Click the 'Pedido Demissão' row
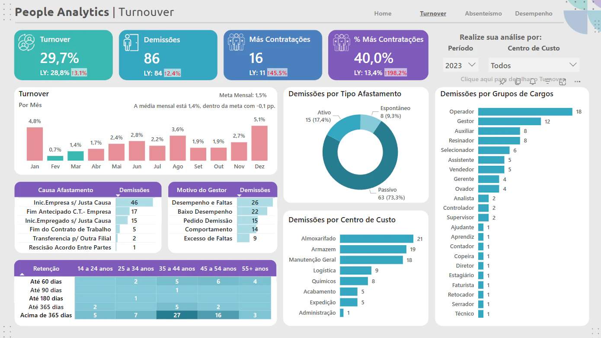Image resolution: width=601 pixels, height=338 pixels. coord(222,221)
